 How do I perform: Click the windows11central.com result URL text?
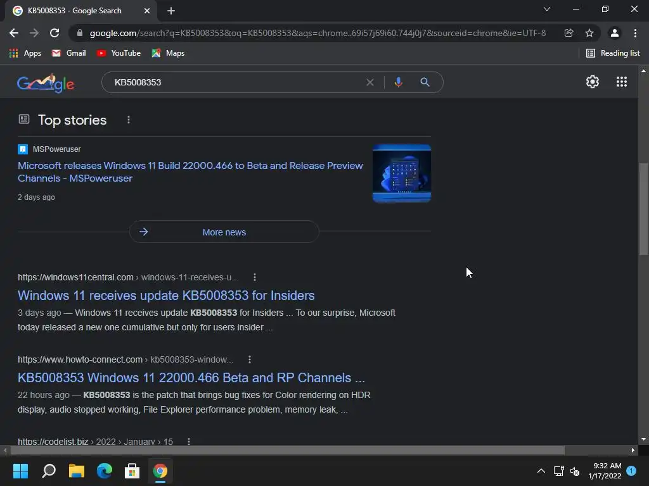tap(128, 277)
